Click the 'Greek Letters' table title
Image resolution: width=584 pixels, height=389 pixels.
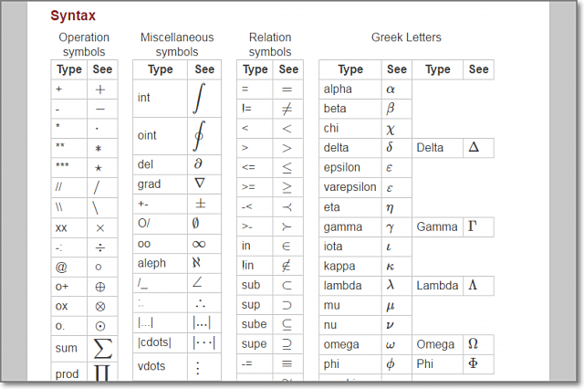406,37
